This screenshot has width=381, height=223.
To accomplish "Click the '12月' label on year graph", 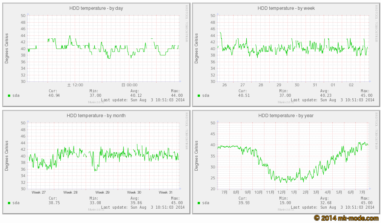I will [x=282, y=192].
